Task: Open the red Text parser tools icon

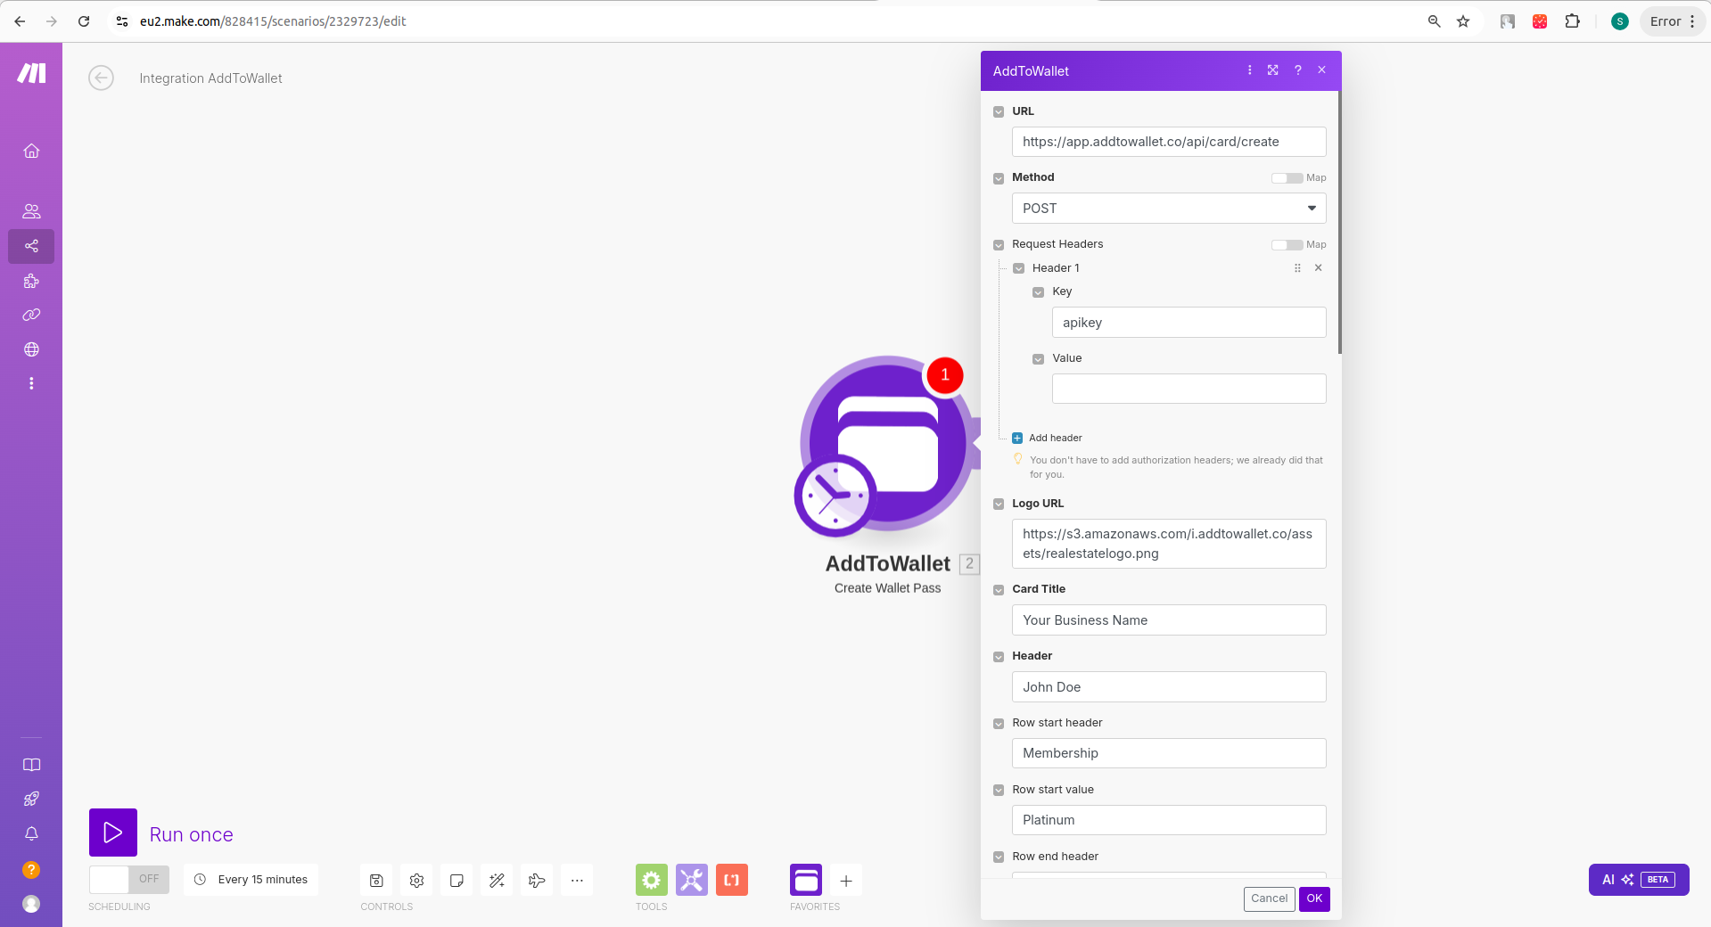Action: [732, 881]
